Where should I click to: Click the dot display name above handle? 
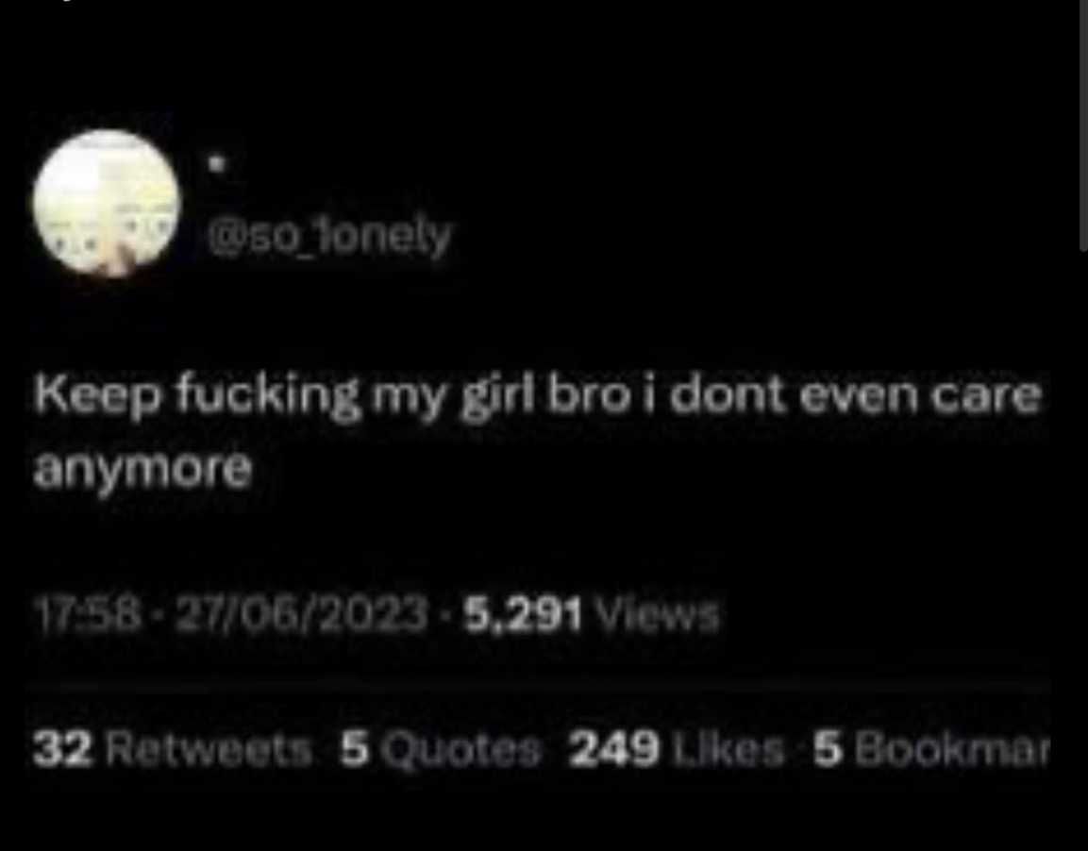click(216, 164)
